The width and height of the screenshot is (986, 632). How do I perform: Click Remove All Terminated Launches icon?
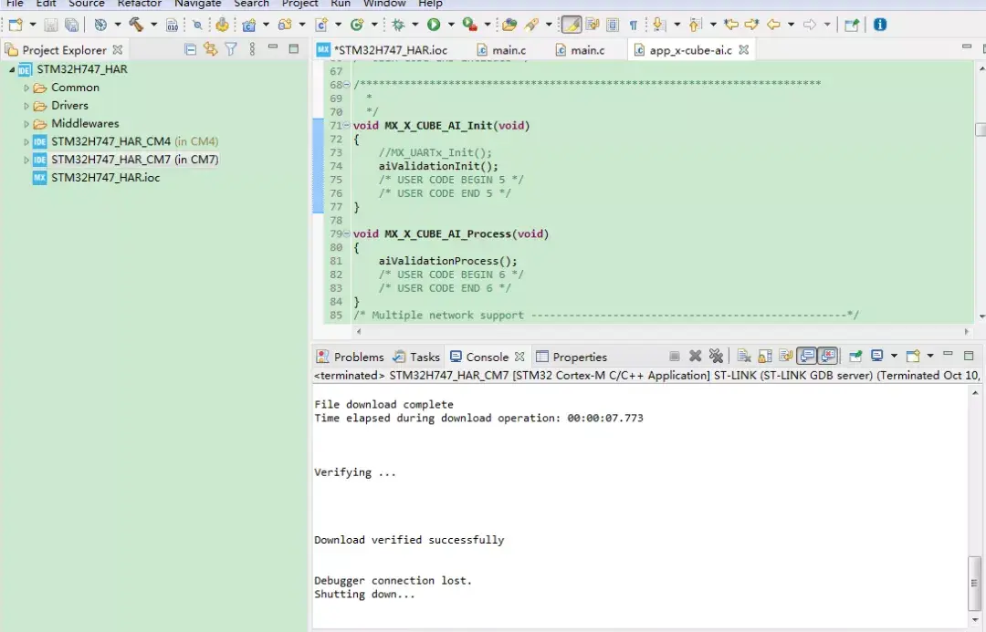click(x=716, y=357)
